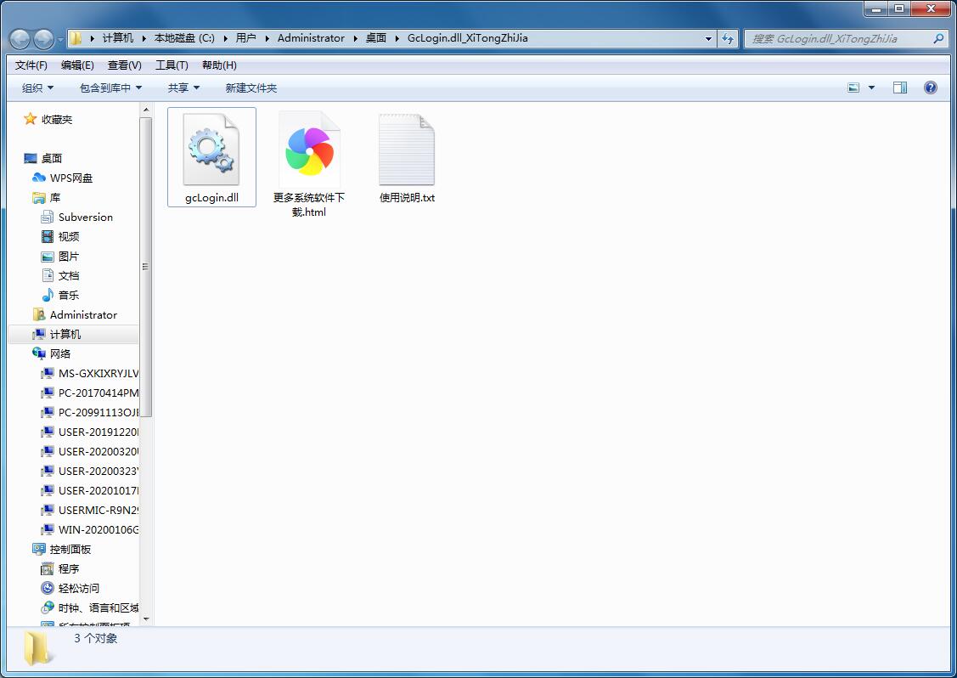Click the Forward navigation arrow

43,39
